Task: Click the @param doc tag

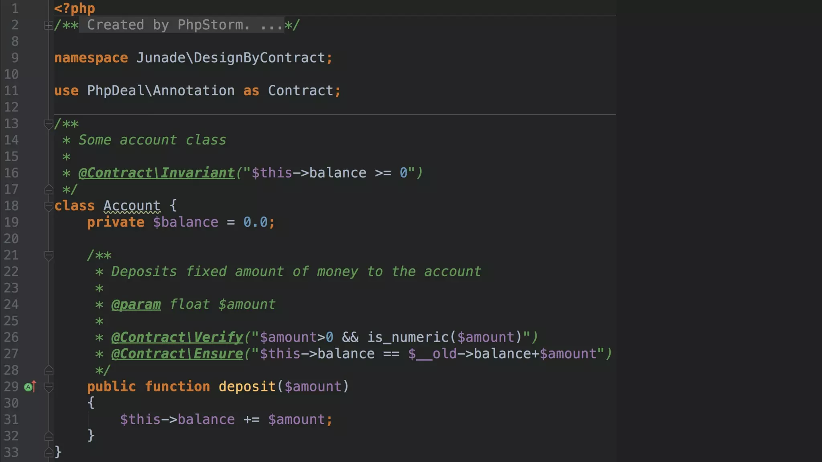Action: [x=136, y=304]
